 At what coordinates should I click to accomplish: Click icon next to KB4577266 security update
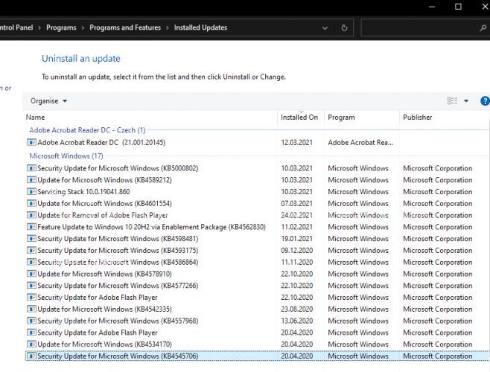(x=31, y=286)
